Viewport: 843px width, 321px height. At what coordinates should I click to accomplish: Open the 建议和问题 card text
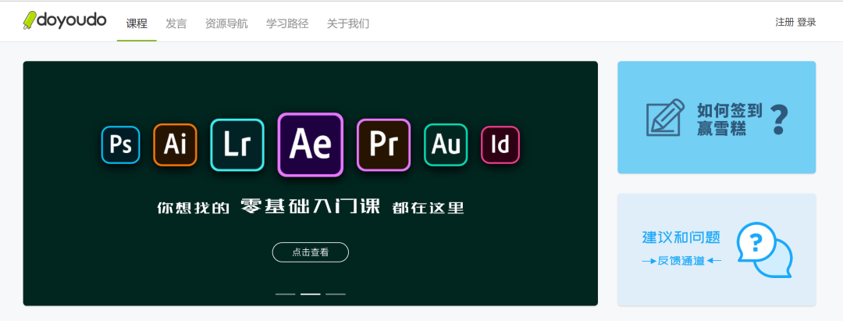(681, 237)
